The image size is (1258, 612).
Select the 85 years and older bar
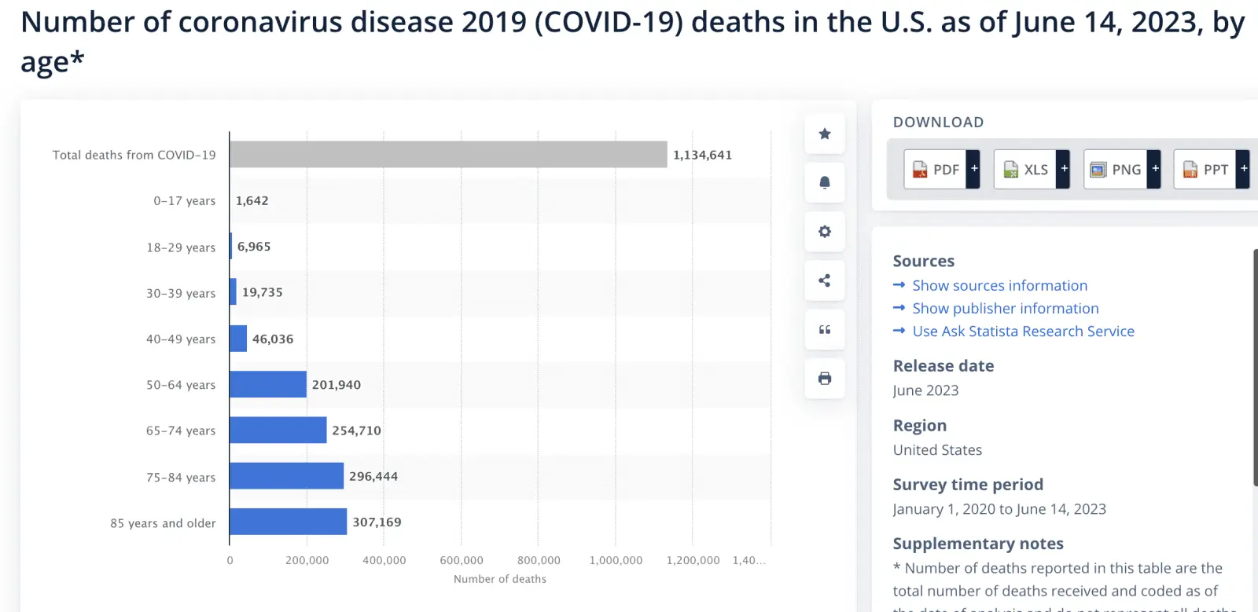tap(288, 522)
